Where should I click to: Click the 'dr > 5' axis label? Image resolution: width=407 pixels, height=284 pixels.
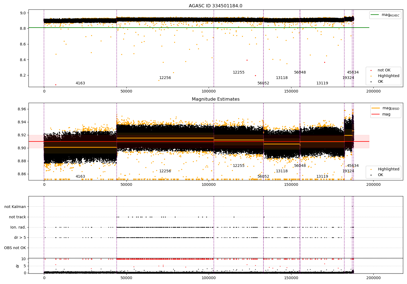click(x=20, y=237)
